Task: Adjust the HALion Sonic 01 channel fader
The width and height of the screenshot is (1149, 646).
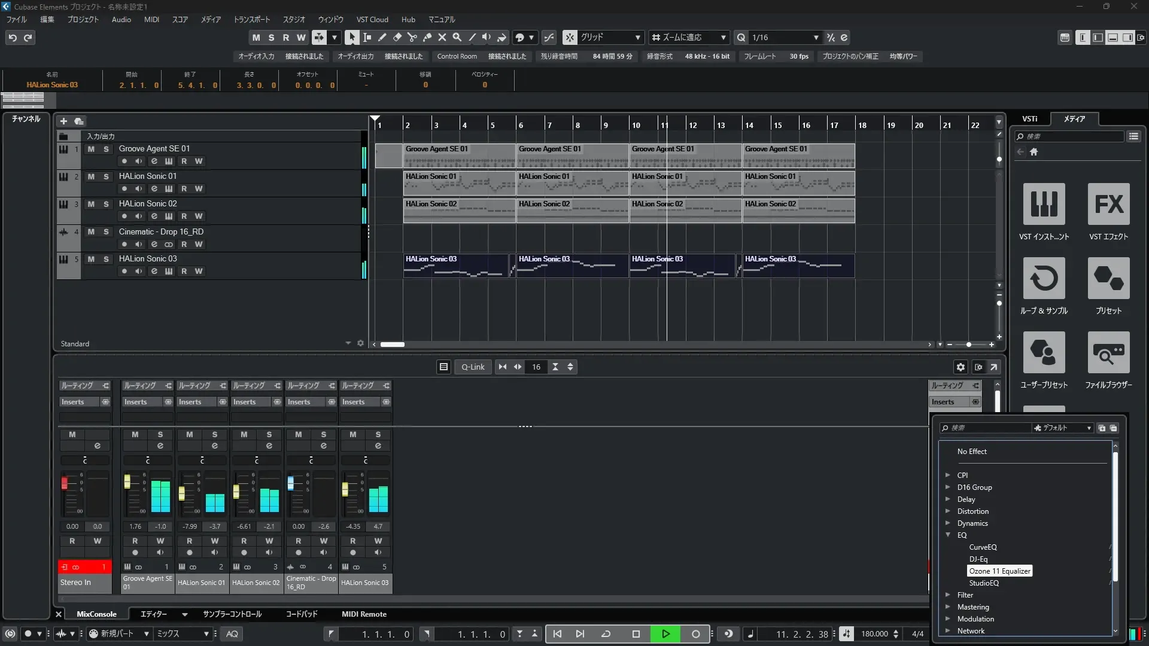Action: [181, 494]
